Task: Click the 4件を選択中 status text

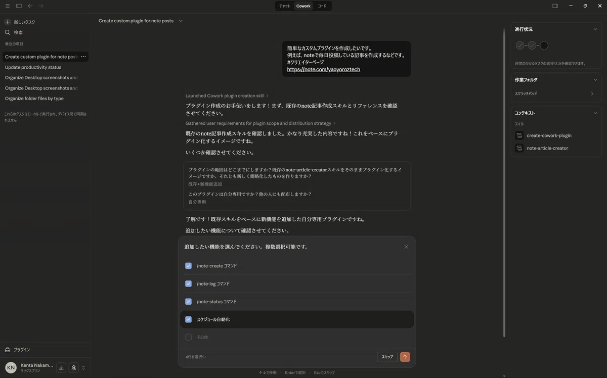Action: pyautogui.click(x=196, y=357)
